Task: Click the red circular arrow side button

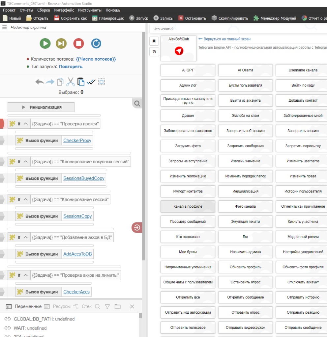Action: pos(137,227)
